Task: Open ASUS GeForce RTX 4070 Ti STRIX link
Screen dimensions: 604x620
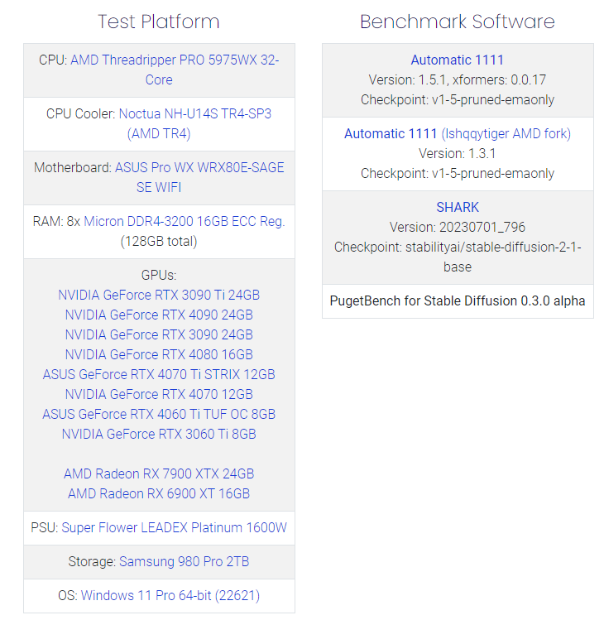Action: 159,374
